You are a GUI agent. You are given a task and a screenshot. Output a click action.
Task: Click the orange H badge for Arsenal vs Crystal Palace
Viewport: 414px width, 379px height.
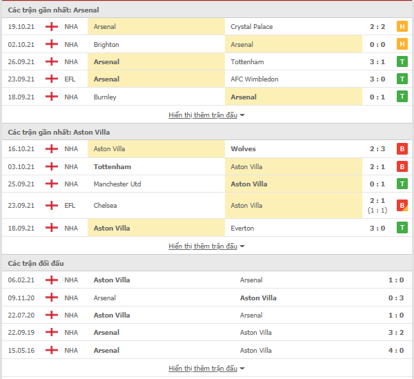coord(402,27)
